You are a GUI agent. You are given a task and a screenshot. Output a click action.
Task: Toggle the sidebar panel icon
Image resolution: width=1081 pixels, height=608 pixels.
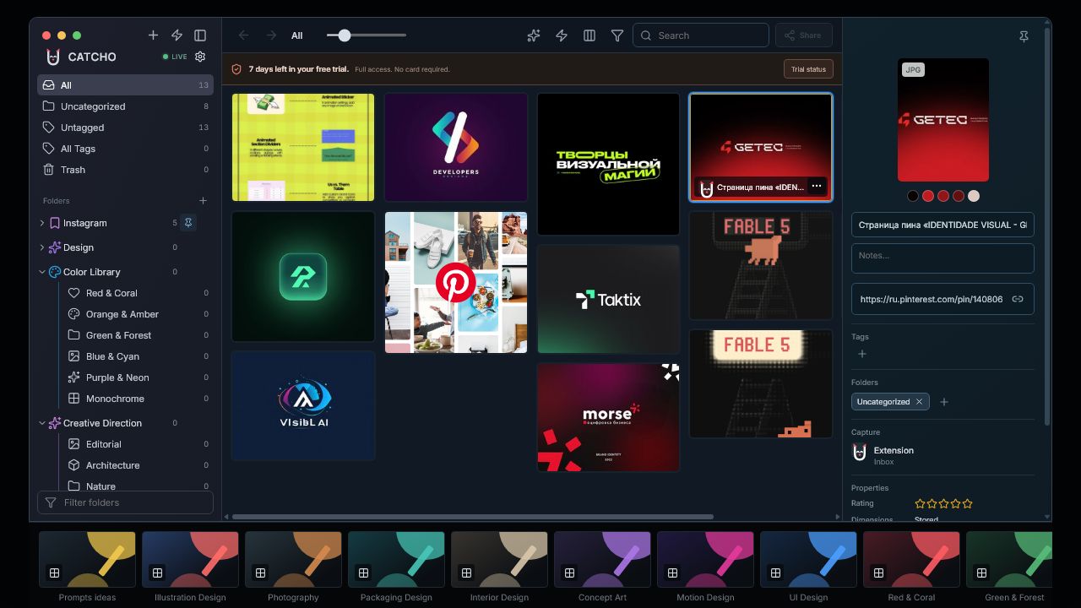[x=200, y=35]
